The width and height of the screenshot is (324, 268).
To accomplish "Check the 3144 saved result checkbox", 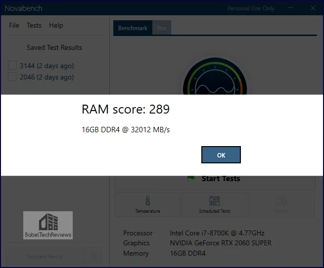I will 12,65.
